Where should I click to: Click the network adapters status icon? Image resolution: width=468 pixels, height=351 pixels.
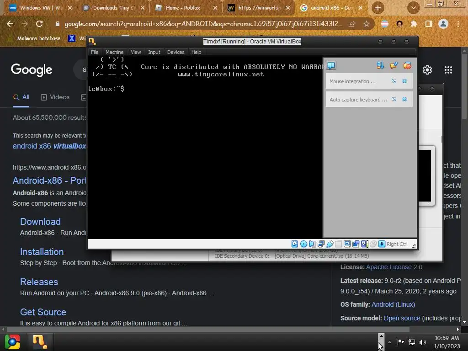point(321,244)
